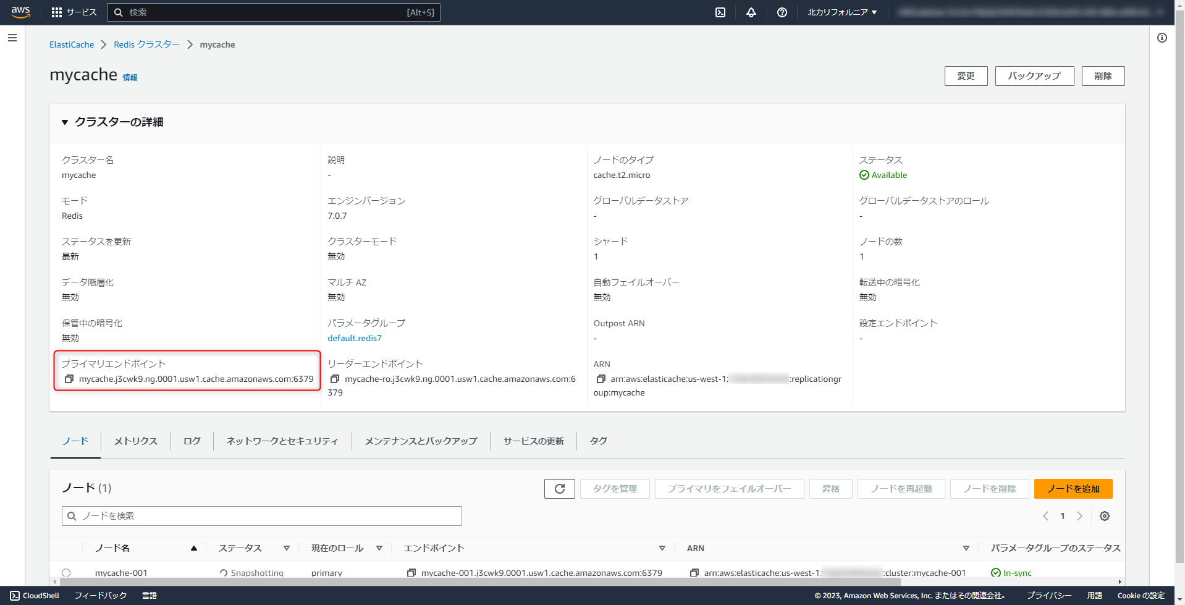The image size is (1185, 605).
Task: Switch to the メトリクス tab
Action: pyautogui.click(x=135, y=441)
